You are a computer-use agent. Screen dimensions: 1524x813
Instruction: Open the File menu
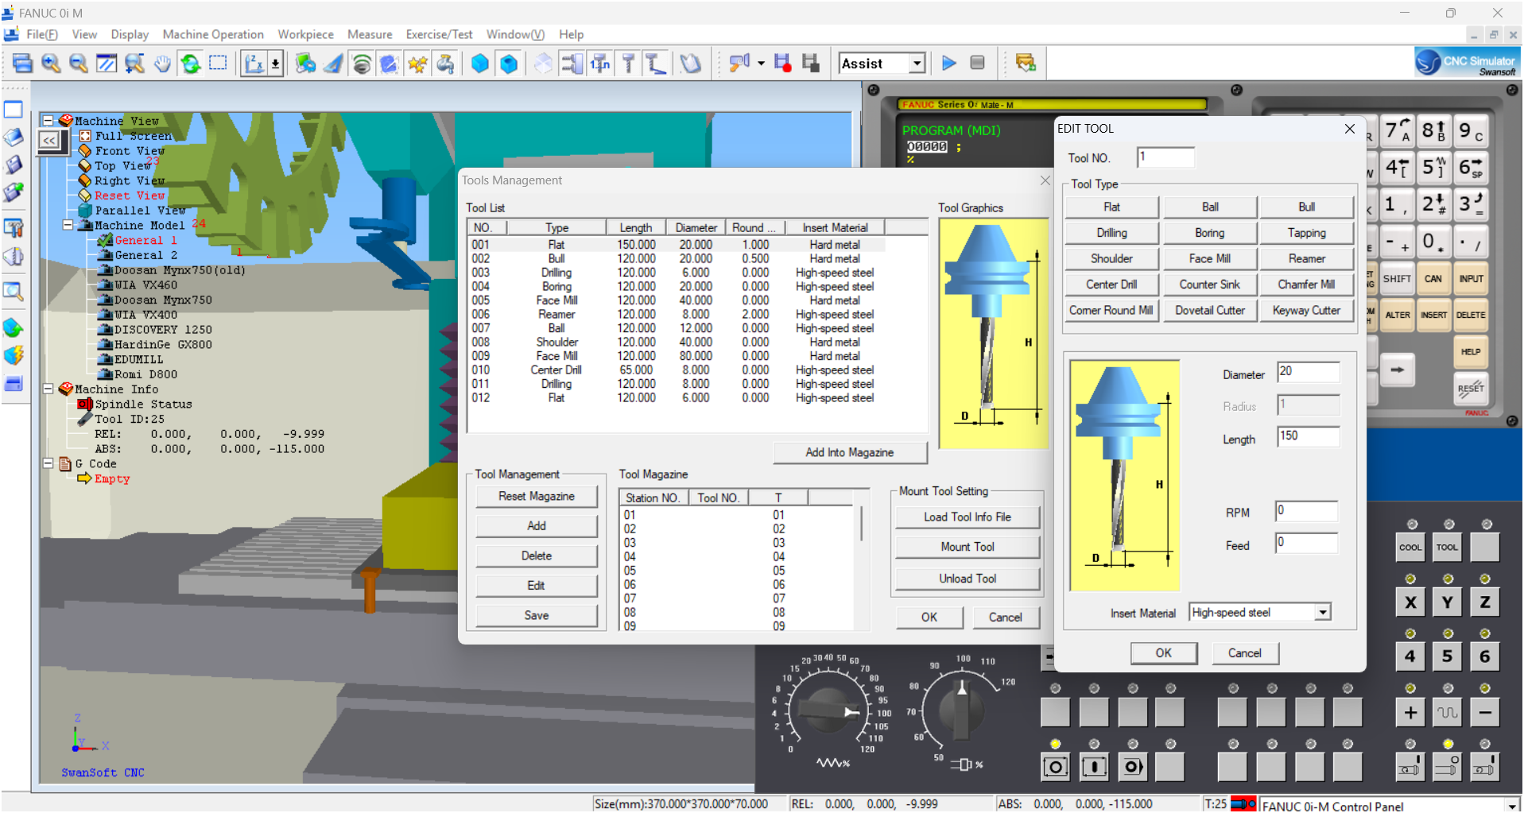click(x=42, y=34)
